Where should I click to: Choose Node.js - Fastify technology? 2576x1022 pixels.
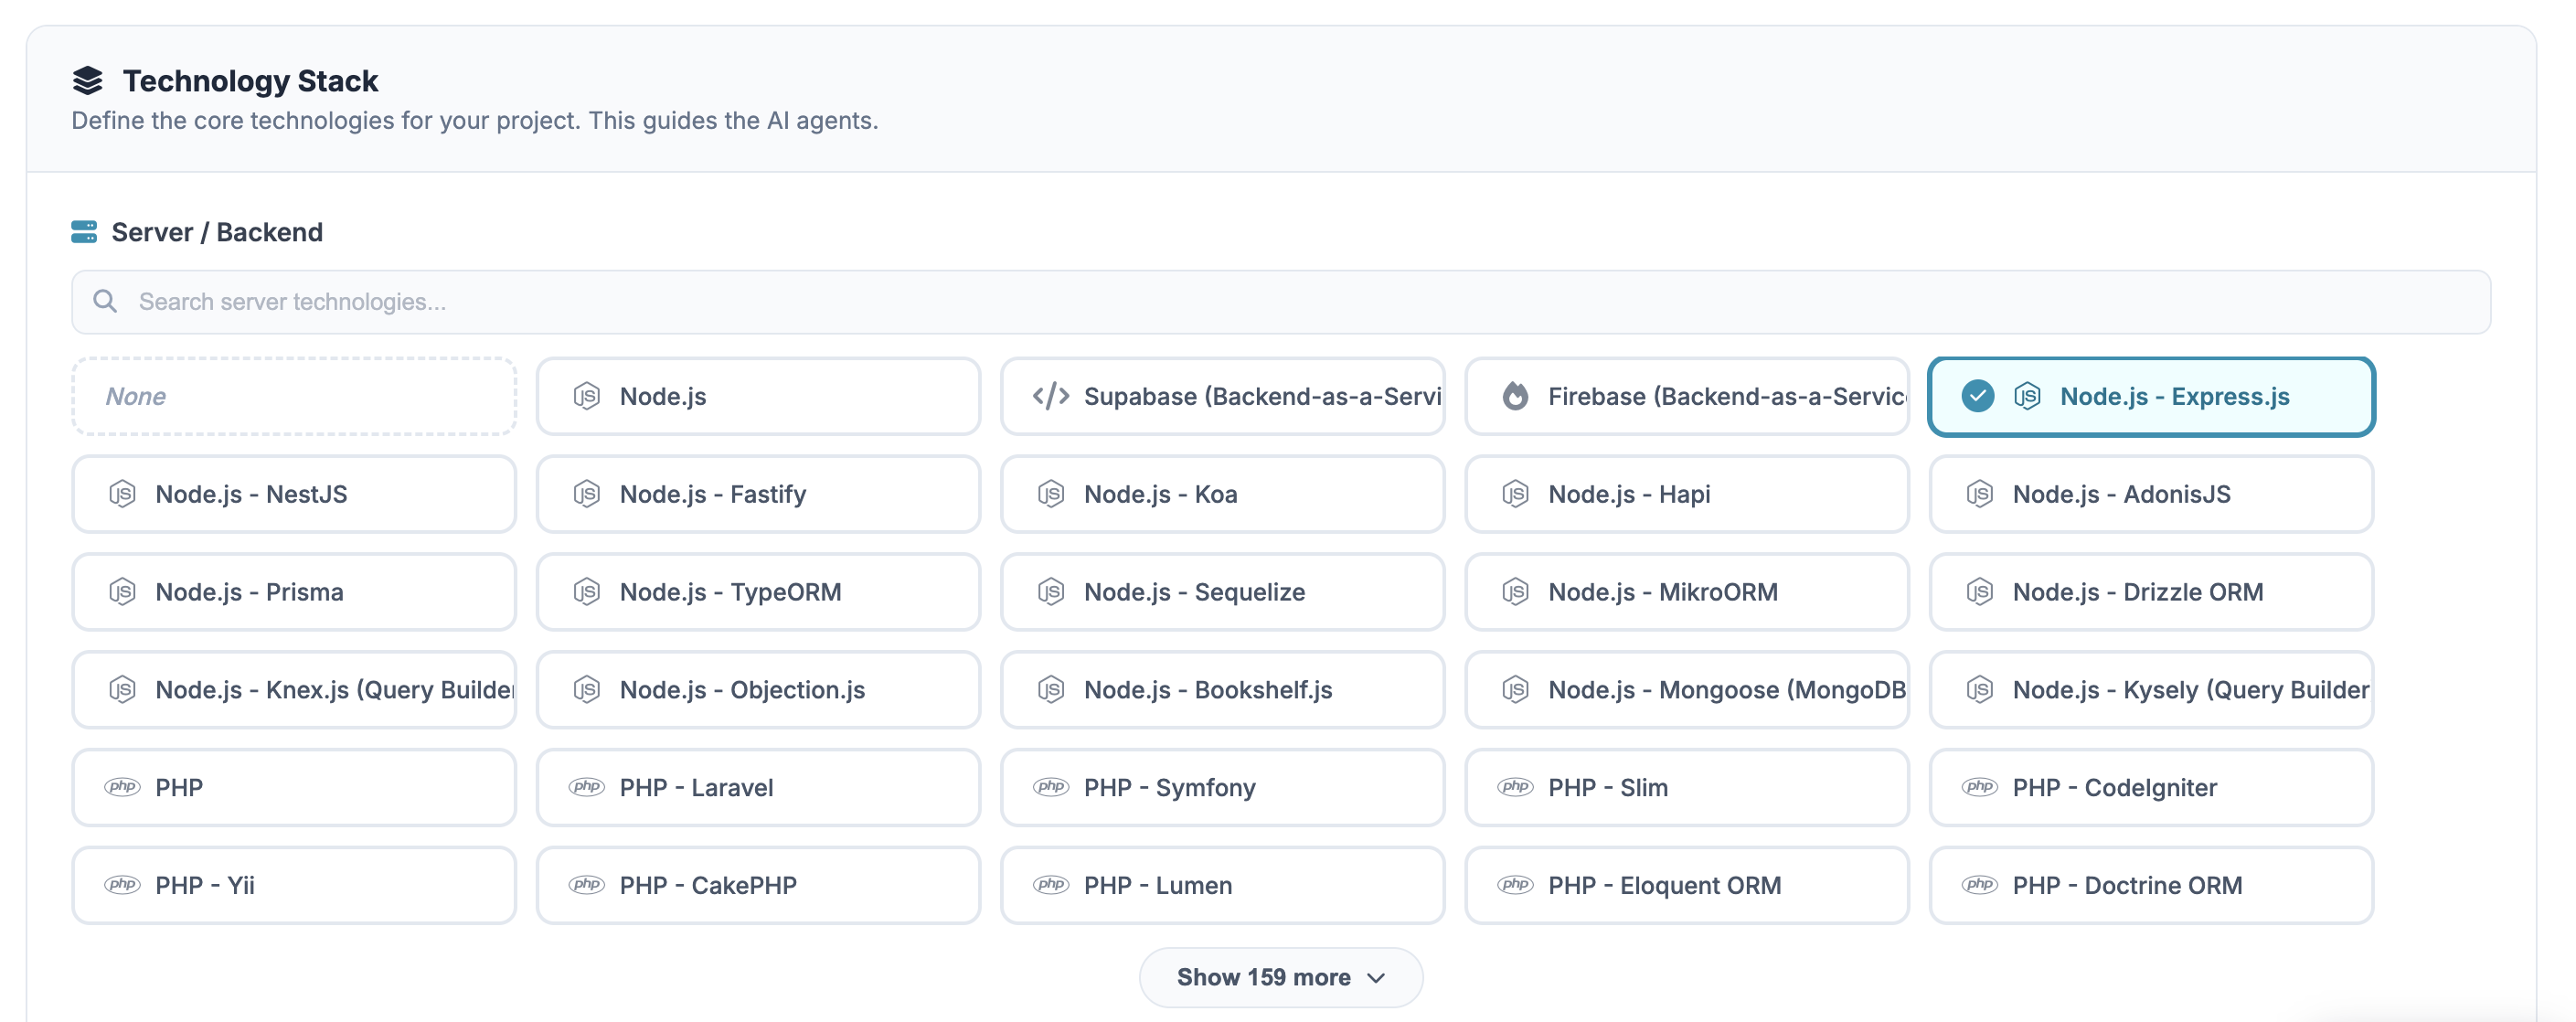[x=758, y=494]
